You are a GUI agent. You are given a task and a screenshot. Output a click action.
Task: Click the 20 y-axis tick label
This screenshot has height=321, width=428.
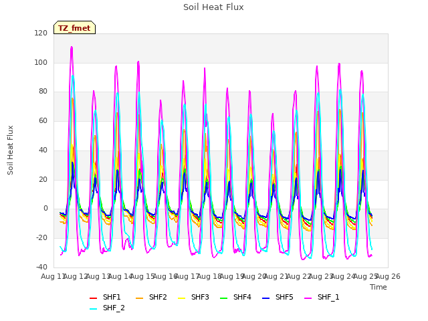coord(43,180)
